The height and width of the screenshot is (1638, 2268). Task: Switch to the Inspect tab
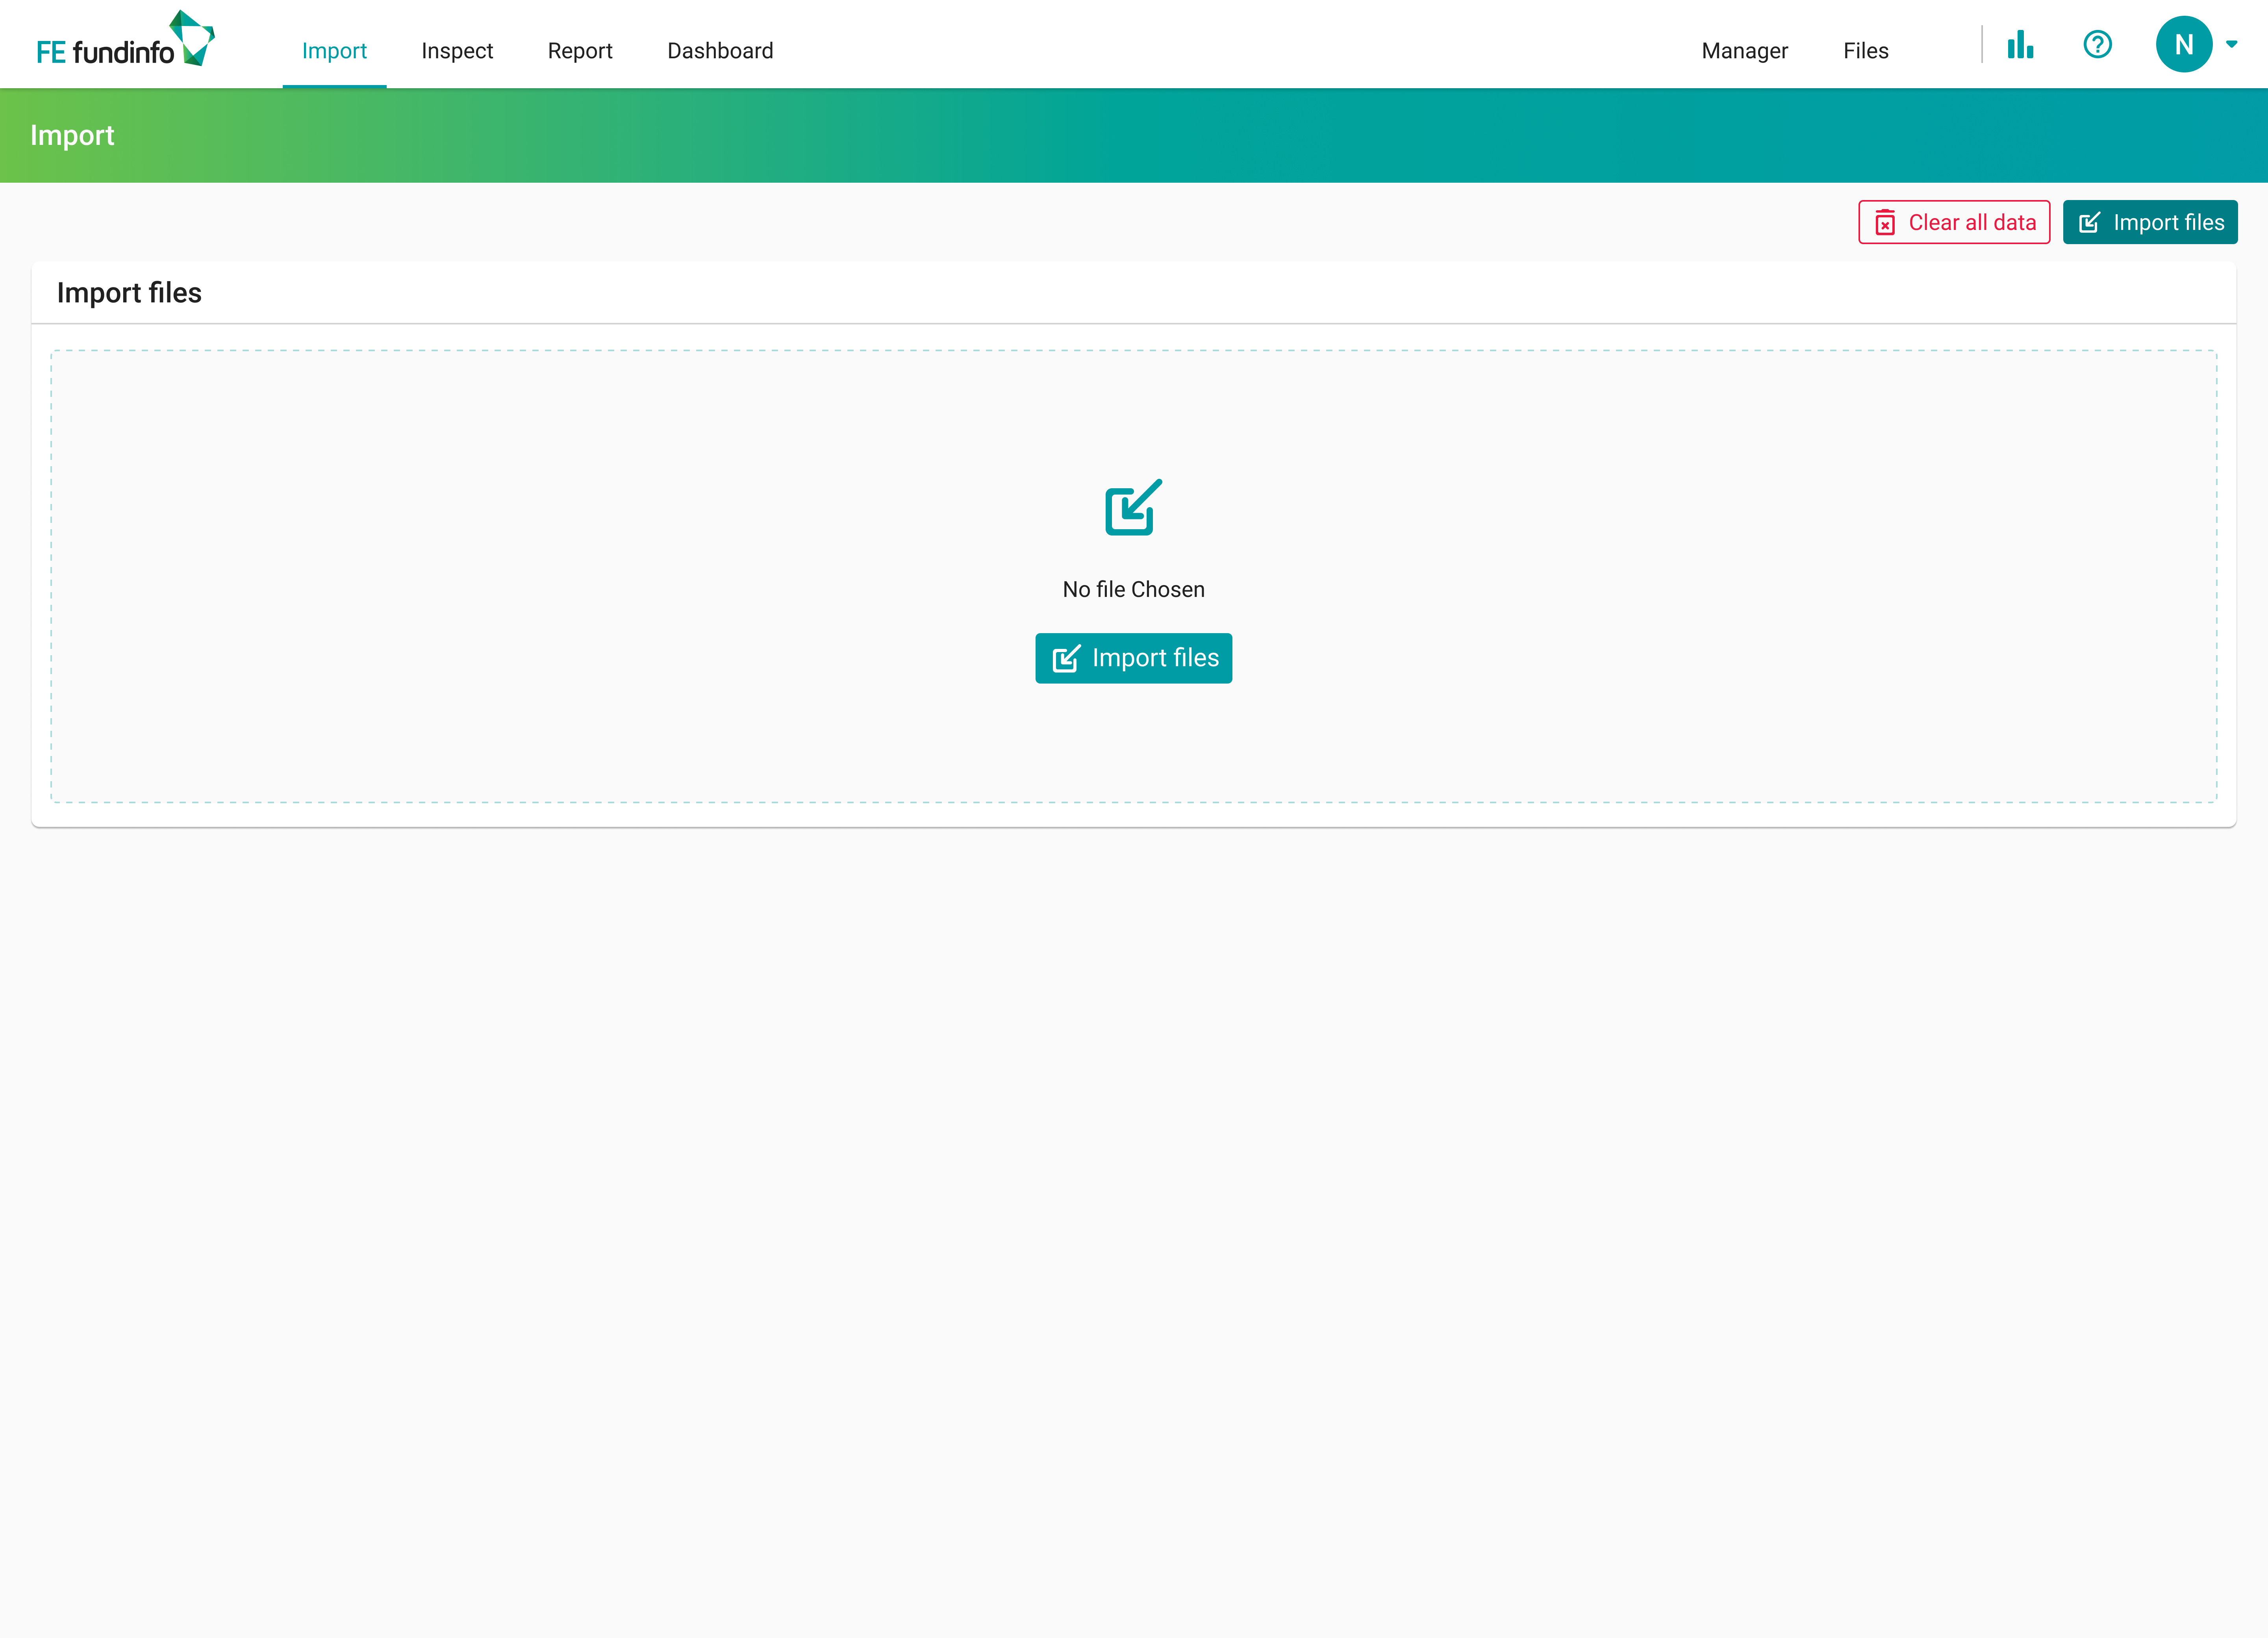click(457, 51)
